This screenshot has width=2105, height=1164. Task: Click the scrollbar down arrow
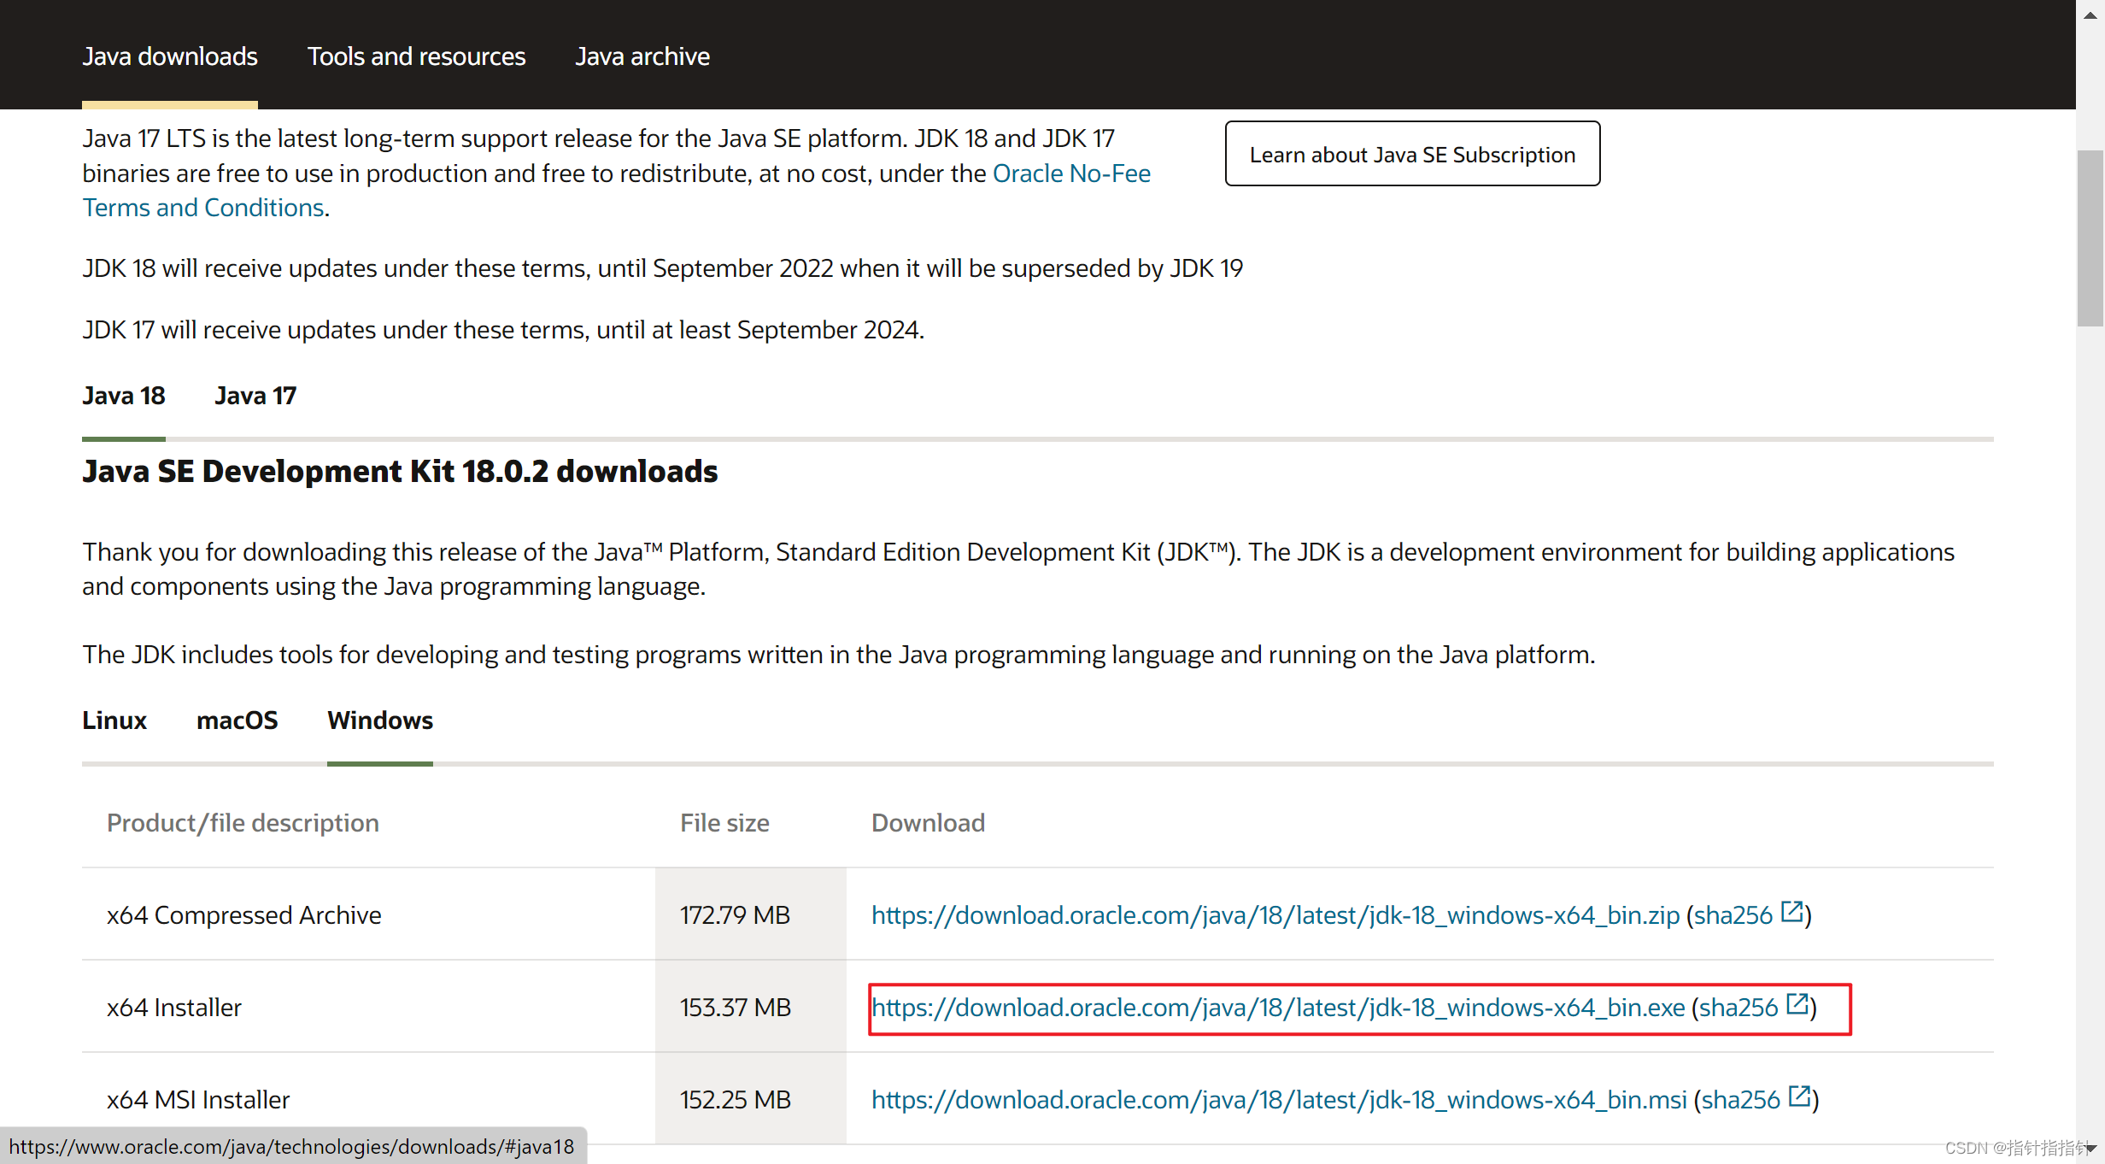[2090, 1149]
